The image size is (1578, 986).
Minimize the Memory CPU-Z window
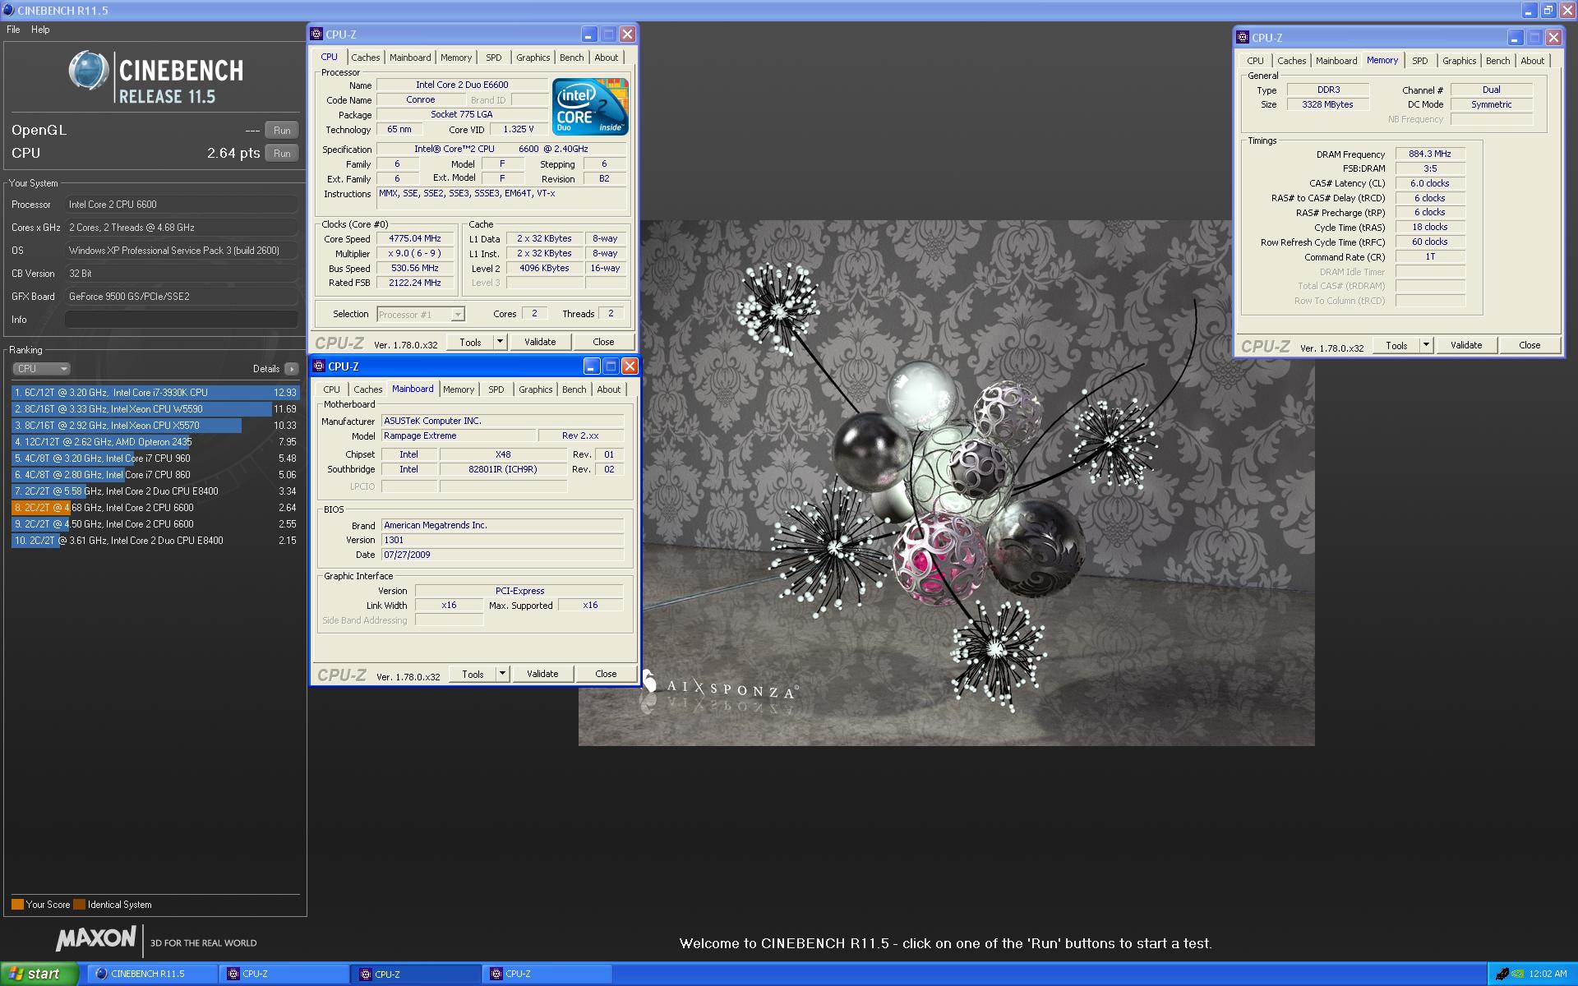click(1516, 38)
